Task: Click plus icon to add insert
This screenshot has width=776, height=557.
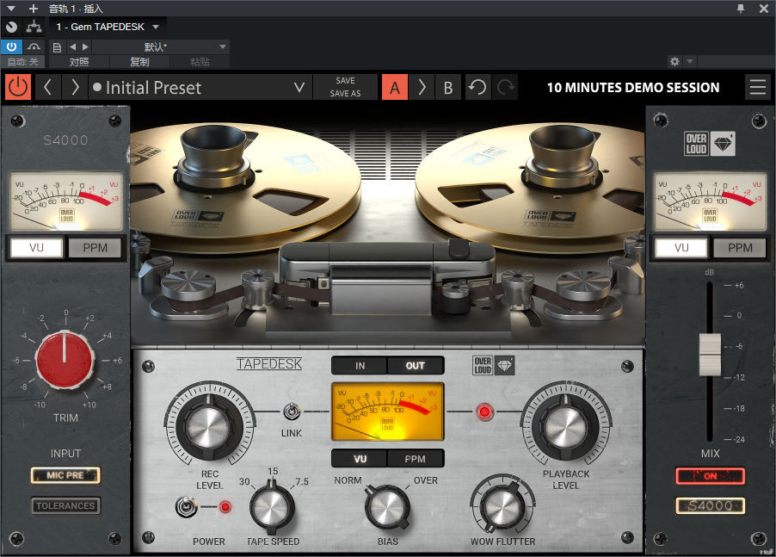Action: [x=34, y=9]
